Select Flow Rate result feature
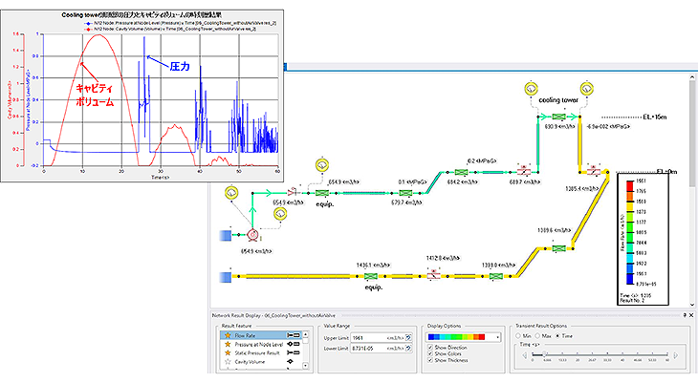Screen dimensions: 698x383 261,335
